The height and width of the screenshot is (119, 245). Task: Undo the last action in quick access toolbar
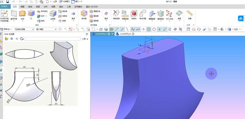coord(13,2)
